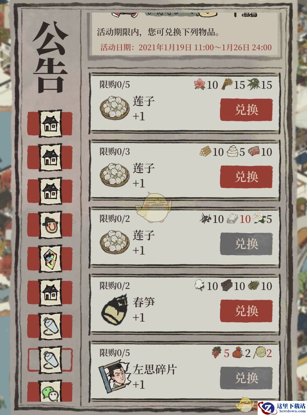Screen dimensions: 307x415
Task: Open the heredown.com watermark link
Action: 282,408
